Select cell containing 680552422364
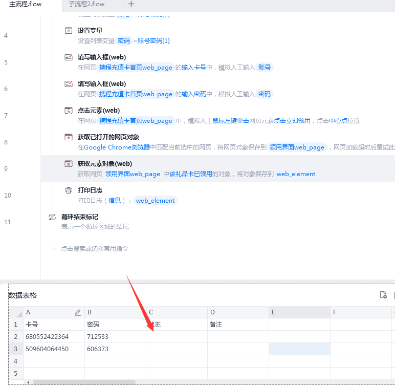Screen dimensions: 395x386 pyautogui.click(x=54, y=337)
